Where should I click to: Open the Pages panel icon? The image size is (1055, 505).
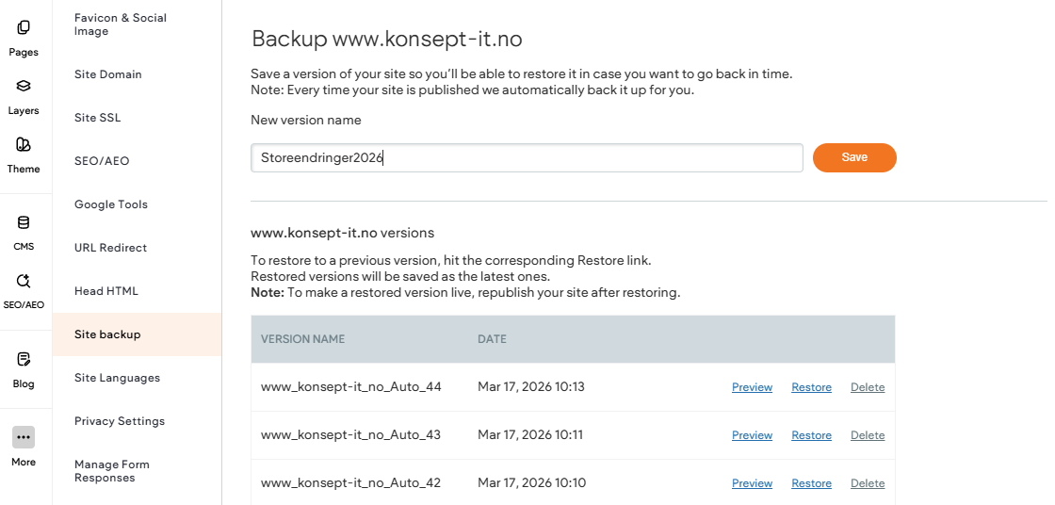[24, 28]
